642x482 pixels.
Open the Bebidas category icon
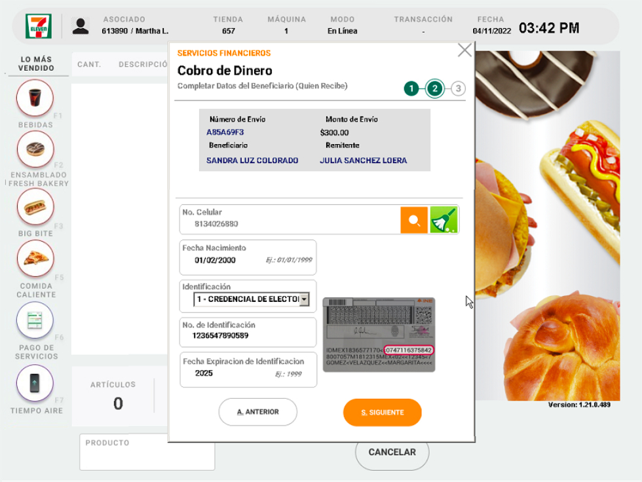35,98
